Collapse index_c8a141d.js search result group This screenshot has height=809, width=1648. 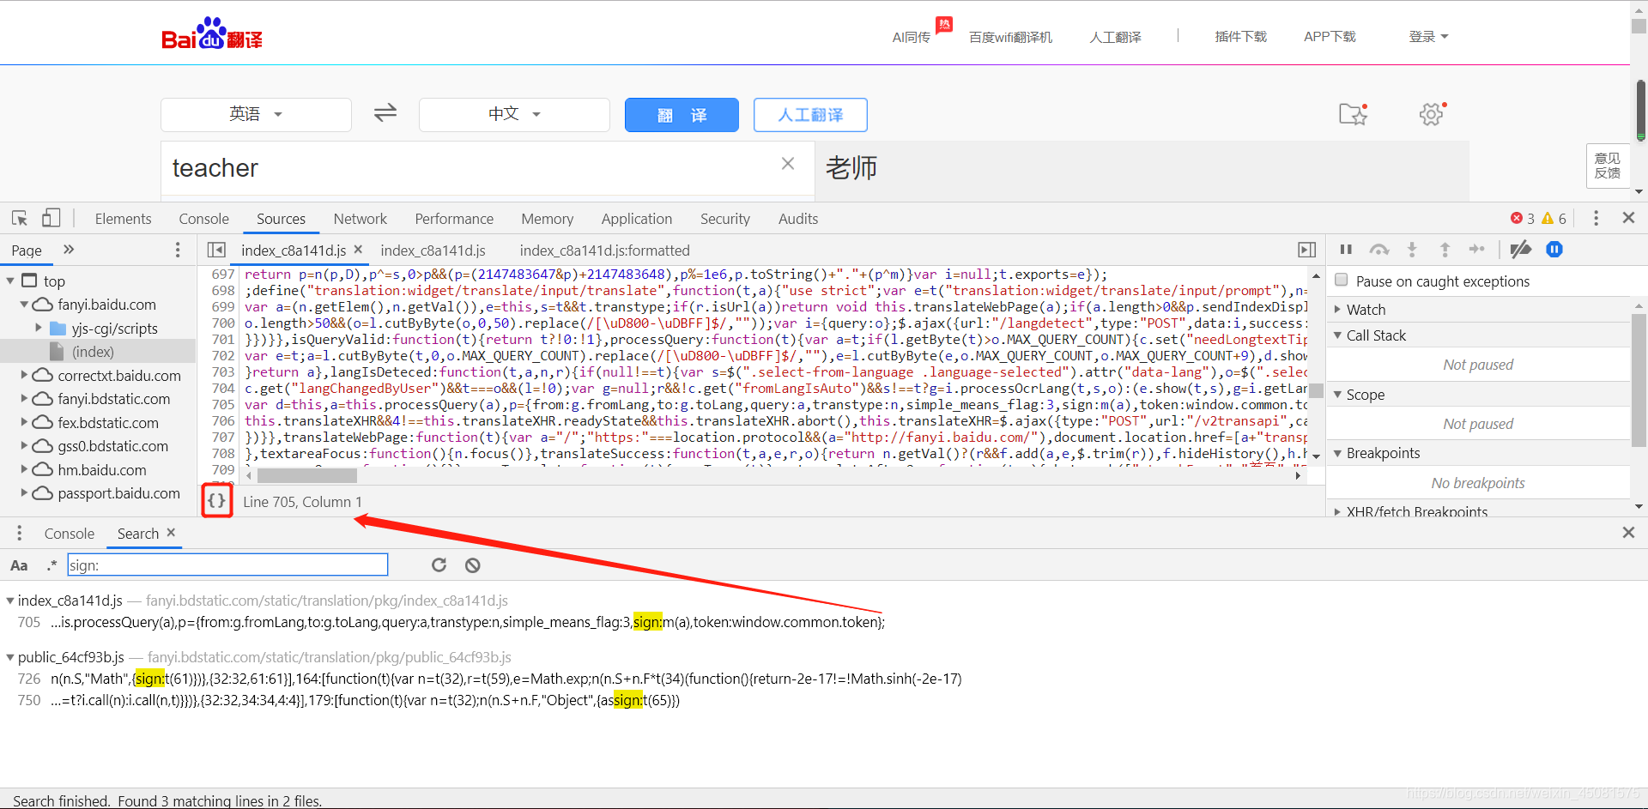10,601
